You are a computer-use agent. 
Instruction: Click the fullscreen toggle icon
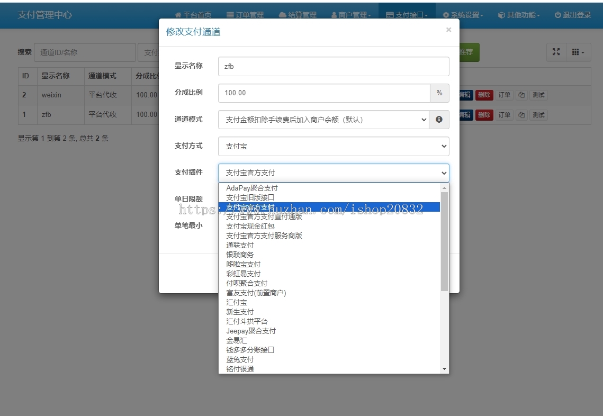556,52
